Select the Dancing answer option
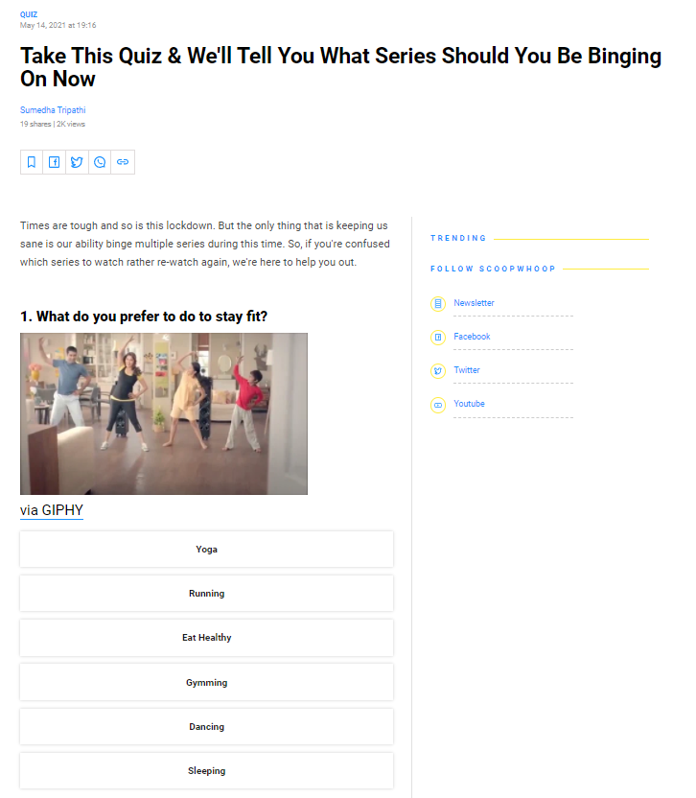The image size is (696, 798). click(x=206, y=727)
